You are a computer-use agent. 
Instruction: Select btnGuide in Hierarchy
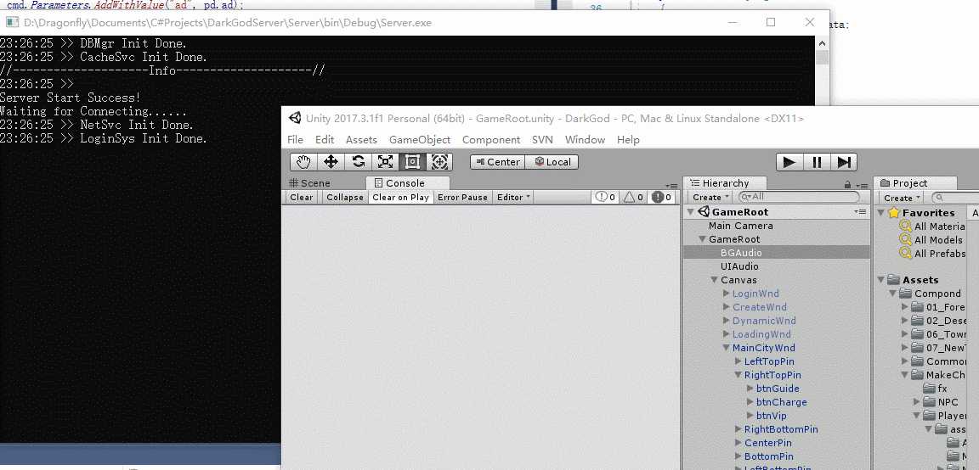[778, 389]
